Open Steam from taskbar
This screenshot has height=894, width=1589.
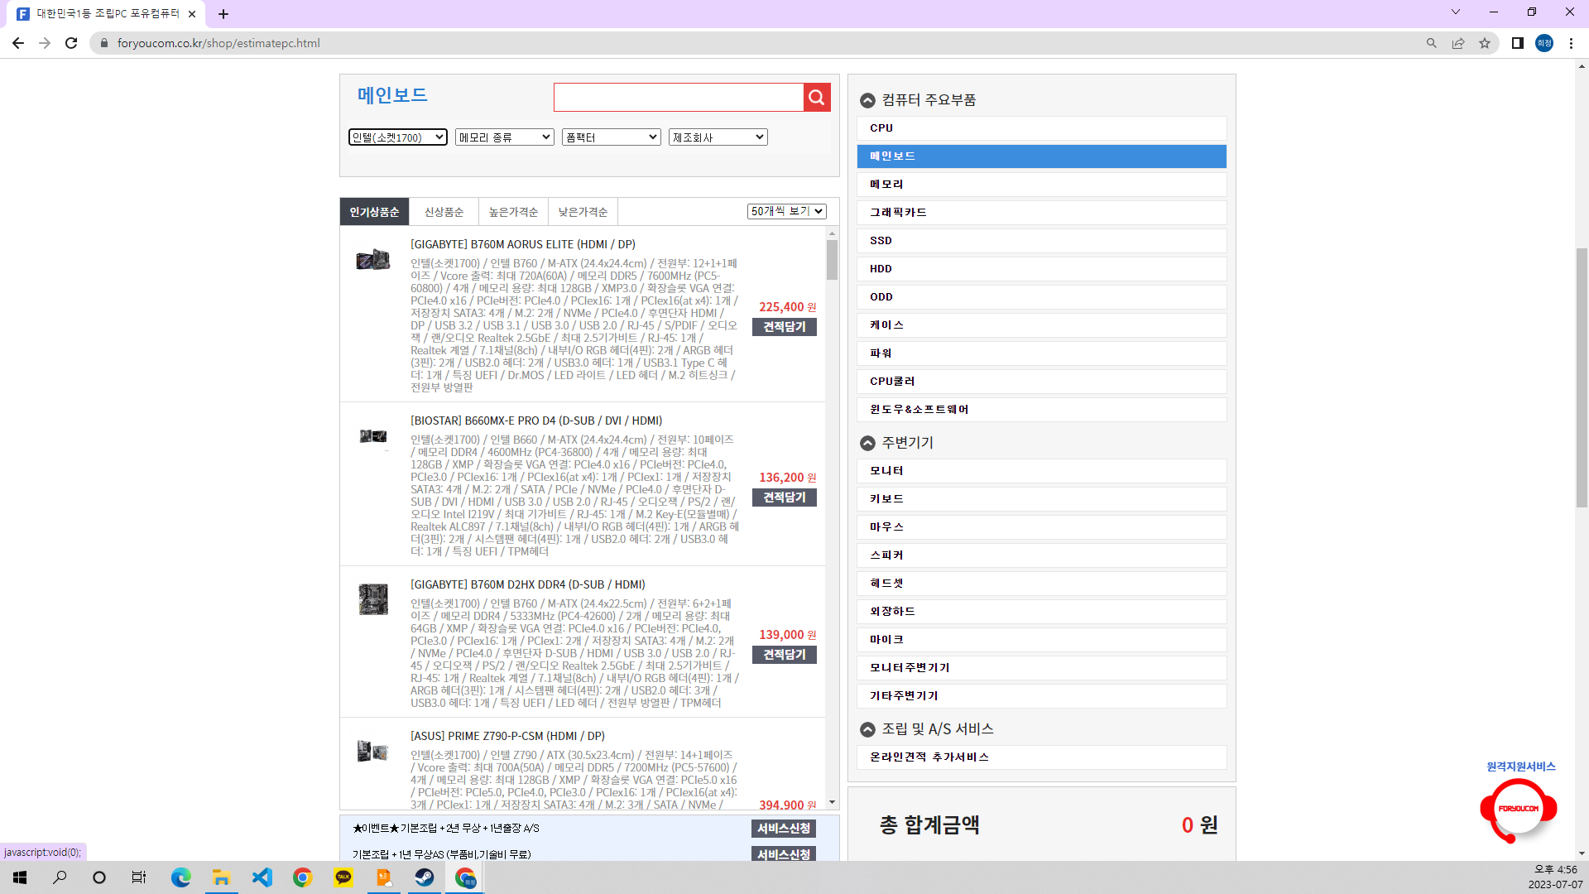point(425,877)
